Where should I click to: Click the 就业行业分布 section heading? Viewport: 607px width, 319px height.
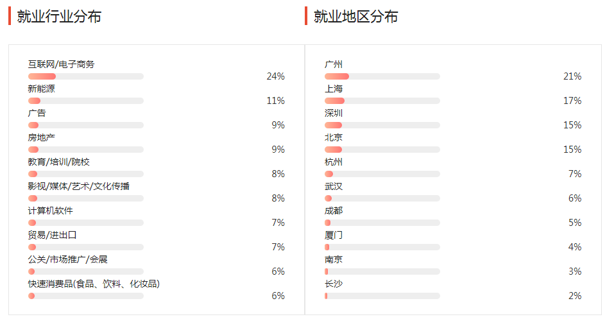coord(59,17)
